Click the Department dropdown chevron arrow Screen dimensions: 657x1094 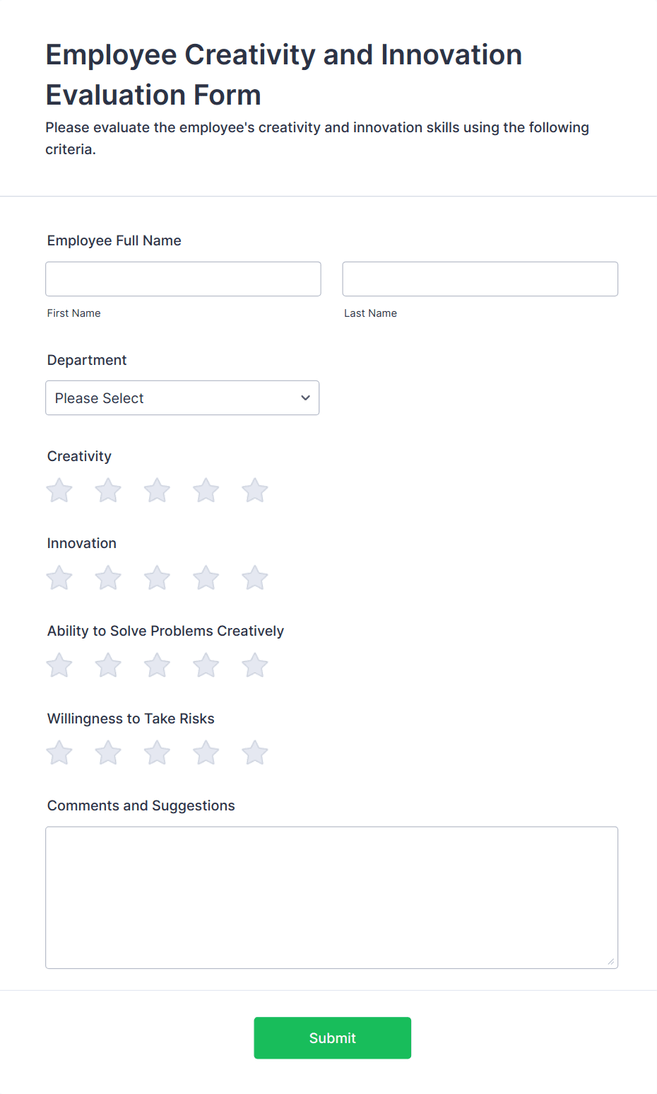pyautogui.click(x=305, y=398)
